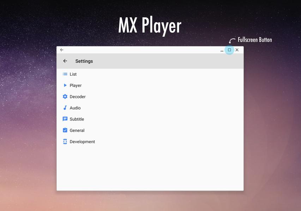The width and height of the screenshot is (301, 211).
Task: Go back using the Settings header arrow
Action: (x=65, y=61)
